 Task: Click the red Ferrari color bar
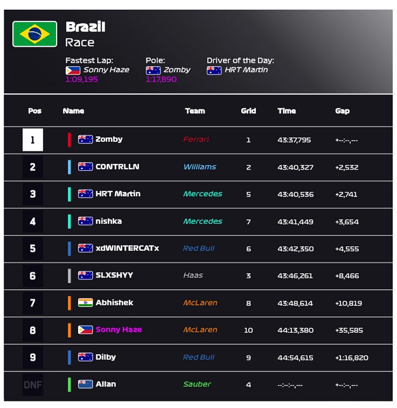[x=69, y=140]
